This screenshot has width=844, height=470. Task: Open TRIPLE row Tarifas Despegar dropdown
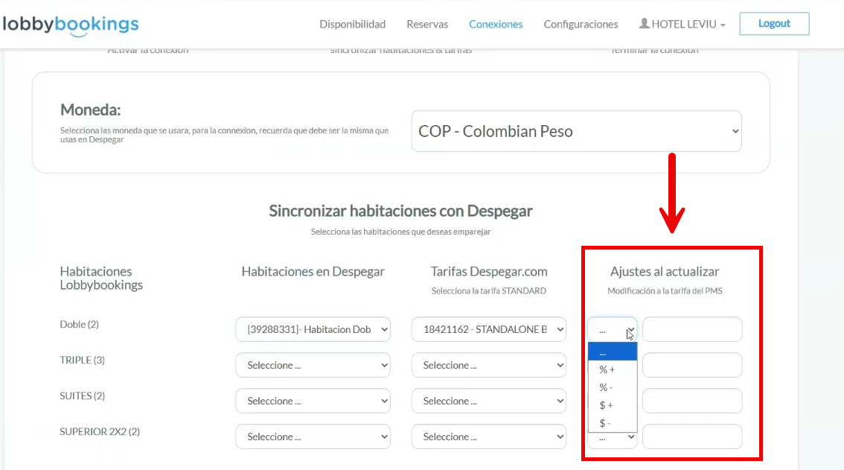489,365
